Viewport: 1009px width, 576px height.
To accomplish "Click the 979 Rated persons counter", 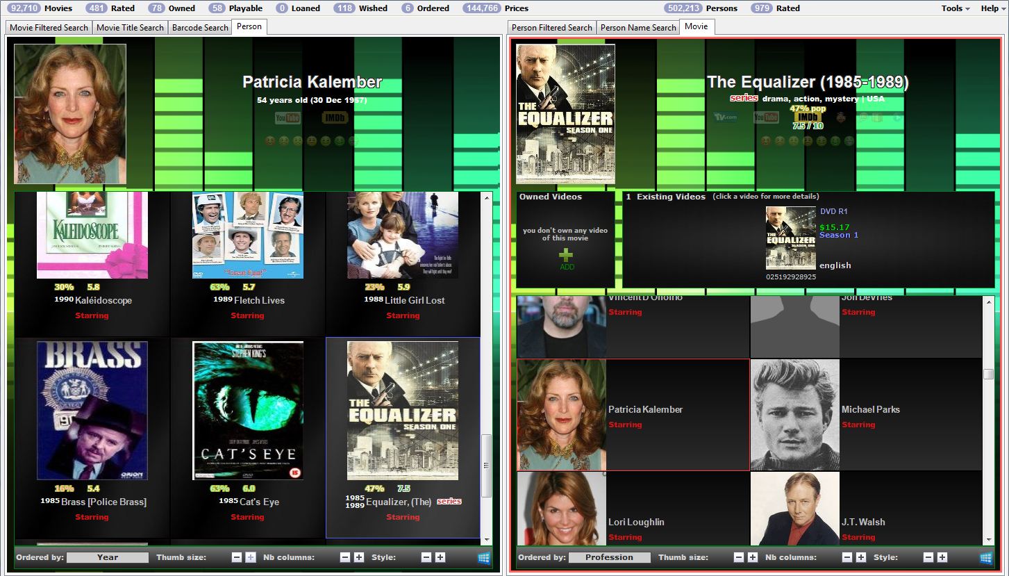I will pos(776,8).
